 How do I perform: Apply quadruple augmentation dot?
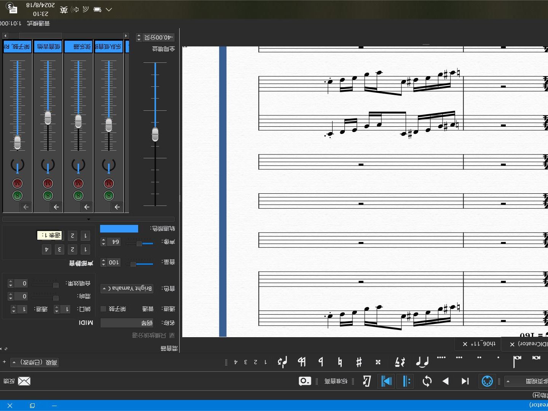[x=441, y=358]
